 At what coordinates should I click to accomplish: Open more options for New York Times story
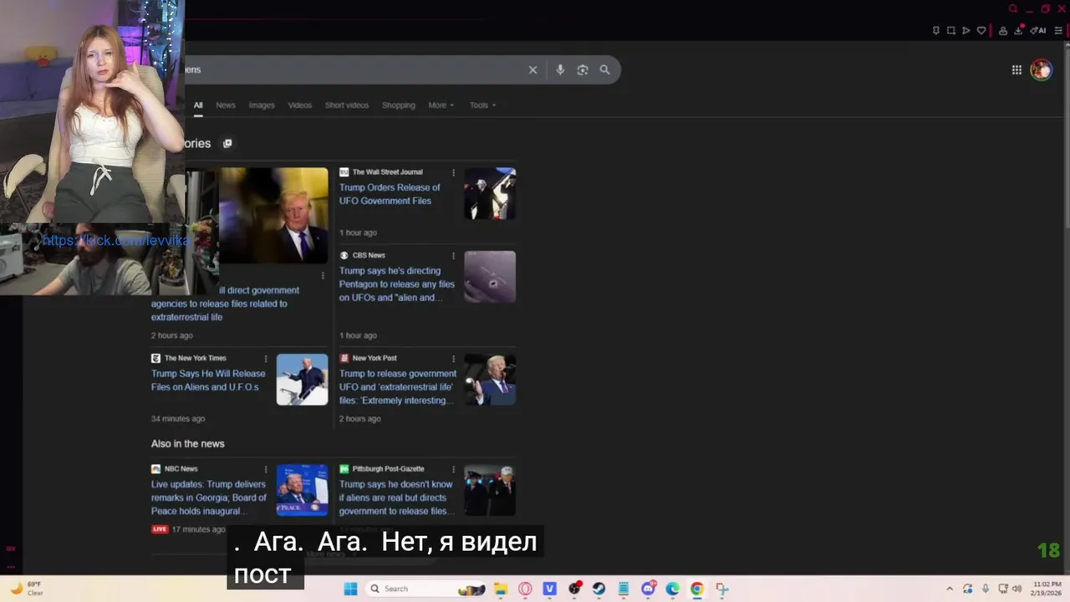(266, 359)
